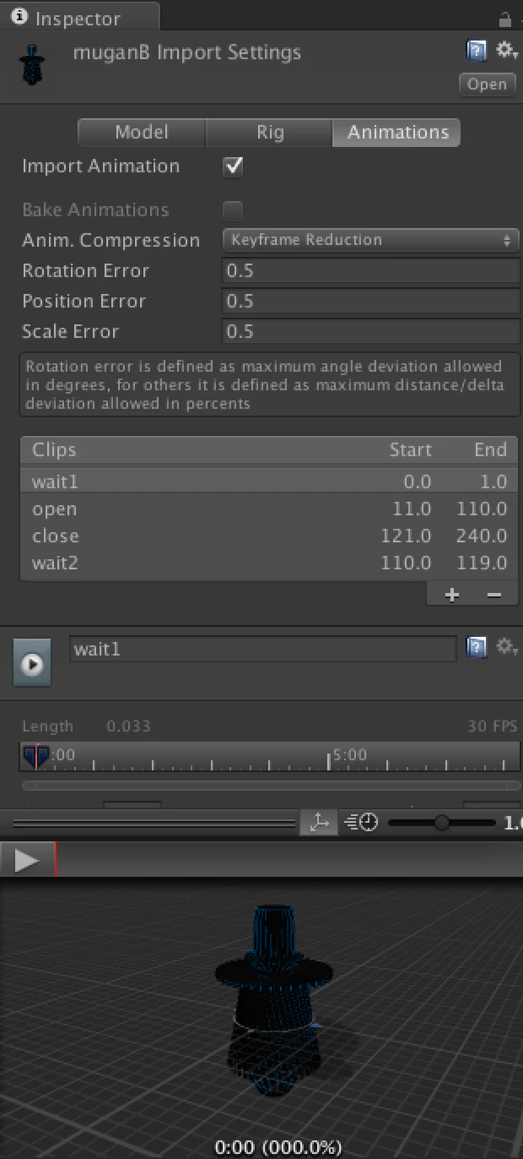Switch to the Model tab
523x1159 pixels.
point(142,133)
